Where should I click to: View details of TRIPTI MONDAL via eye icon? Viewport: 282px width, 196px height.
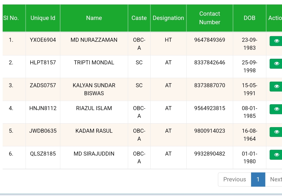(276, 64)
